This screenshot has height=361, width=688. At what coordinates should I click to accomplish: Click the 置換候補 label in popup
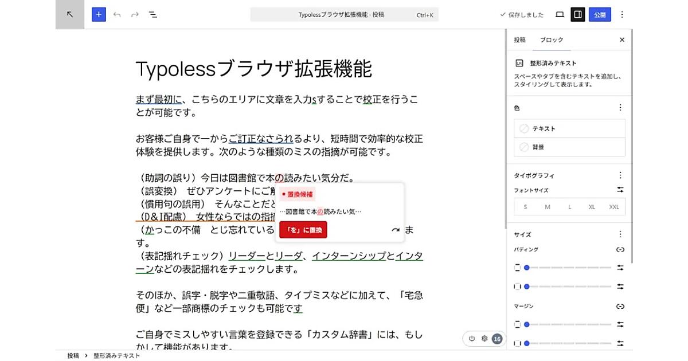[x=298, y=194]
